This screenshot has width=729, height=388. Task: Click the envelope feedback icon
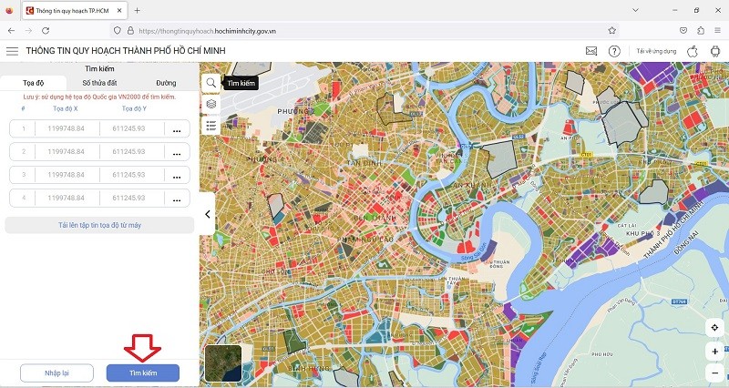[591, 52]
